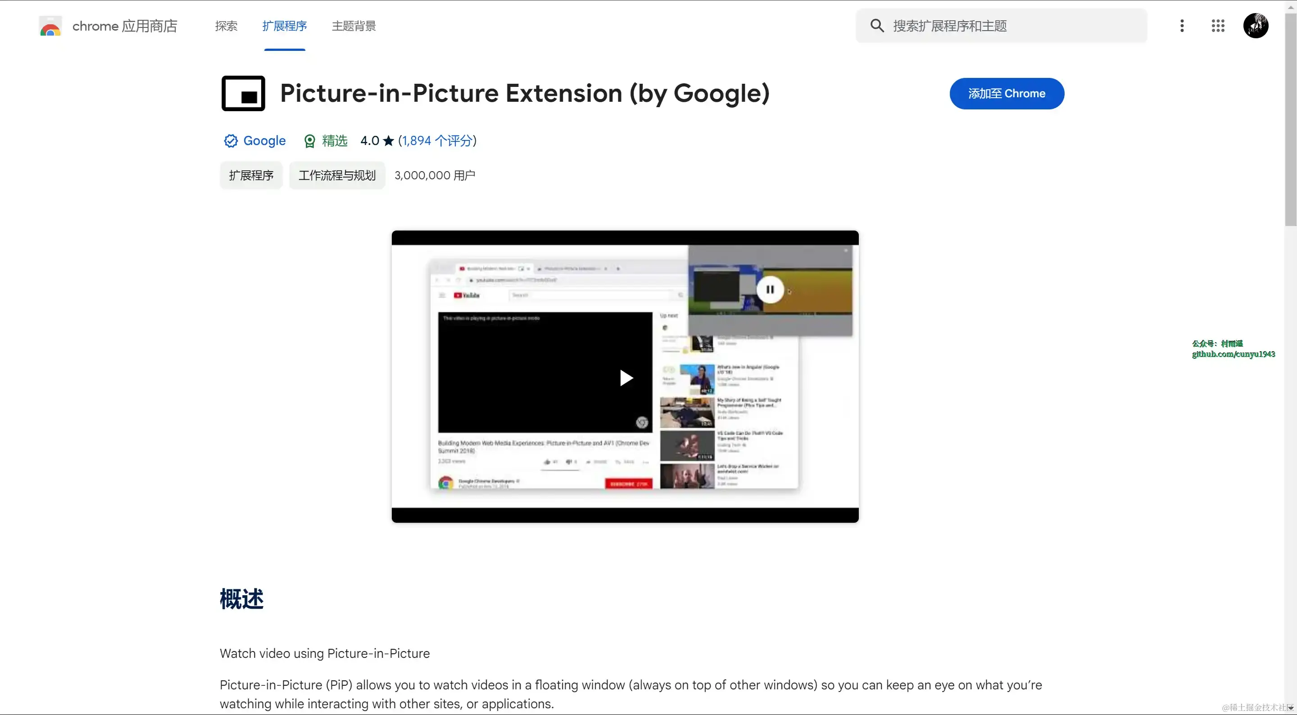Click the 扩展程序 category chip

click(251, 175)
